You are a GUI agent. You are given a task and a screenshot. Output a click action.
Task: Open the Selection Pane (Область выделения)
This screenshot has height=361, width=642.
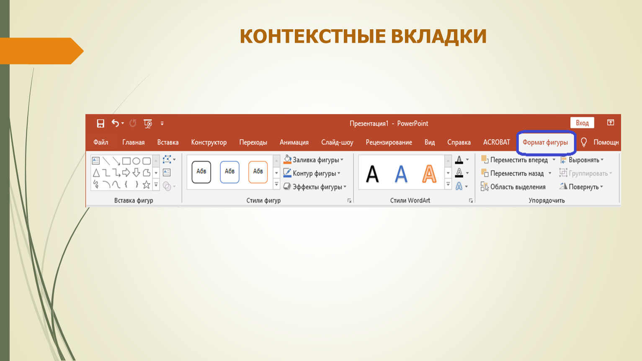[513, 187]
